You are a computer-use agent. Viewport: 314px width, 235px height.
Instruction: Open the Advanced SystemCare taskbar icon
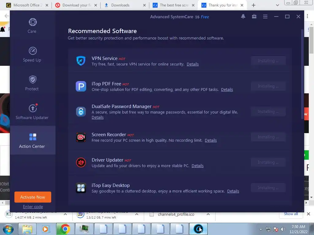point(198,229)
